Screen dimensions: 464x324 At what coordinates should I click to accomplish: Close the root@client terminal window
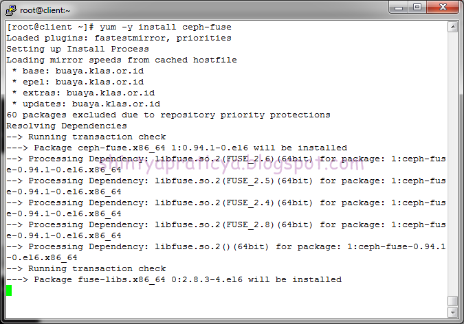(443, 7)
